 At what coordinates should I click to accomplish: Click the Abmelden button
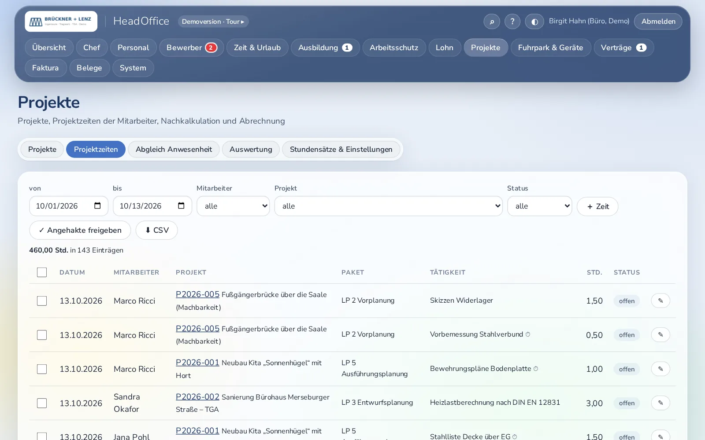coord(658,22)
